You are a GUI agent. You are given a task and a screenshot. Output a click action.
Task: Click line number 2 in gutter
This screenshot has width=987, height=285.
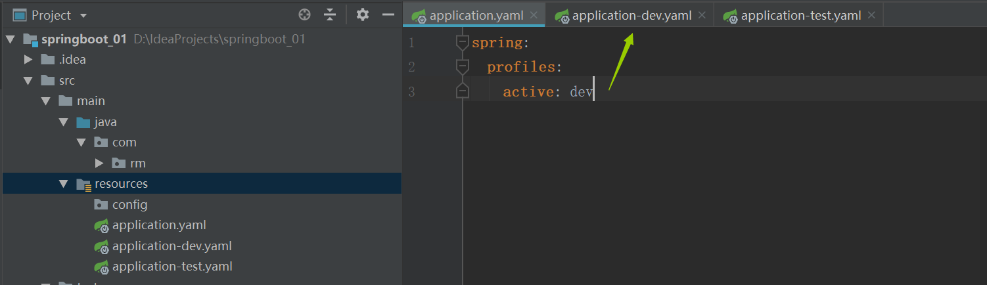(411, 67)
